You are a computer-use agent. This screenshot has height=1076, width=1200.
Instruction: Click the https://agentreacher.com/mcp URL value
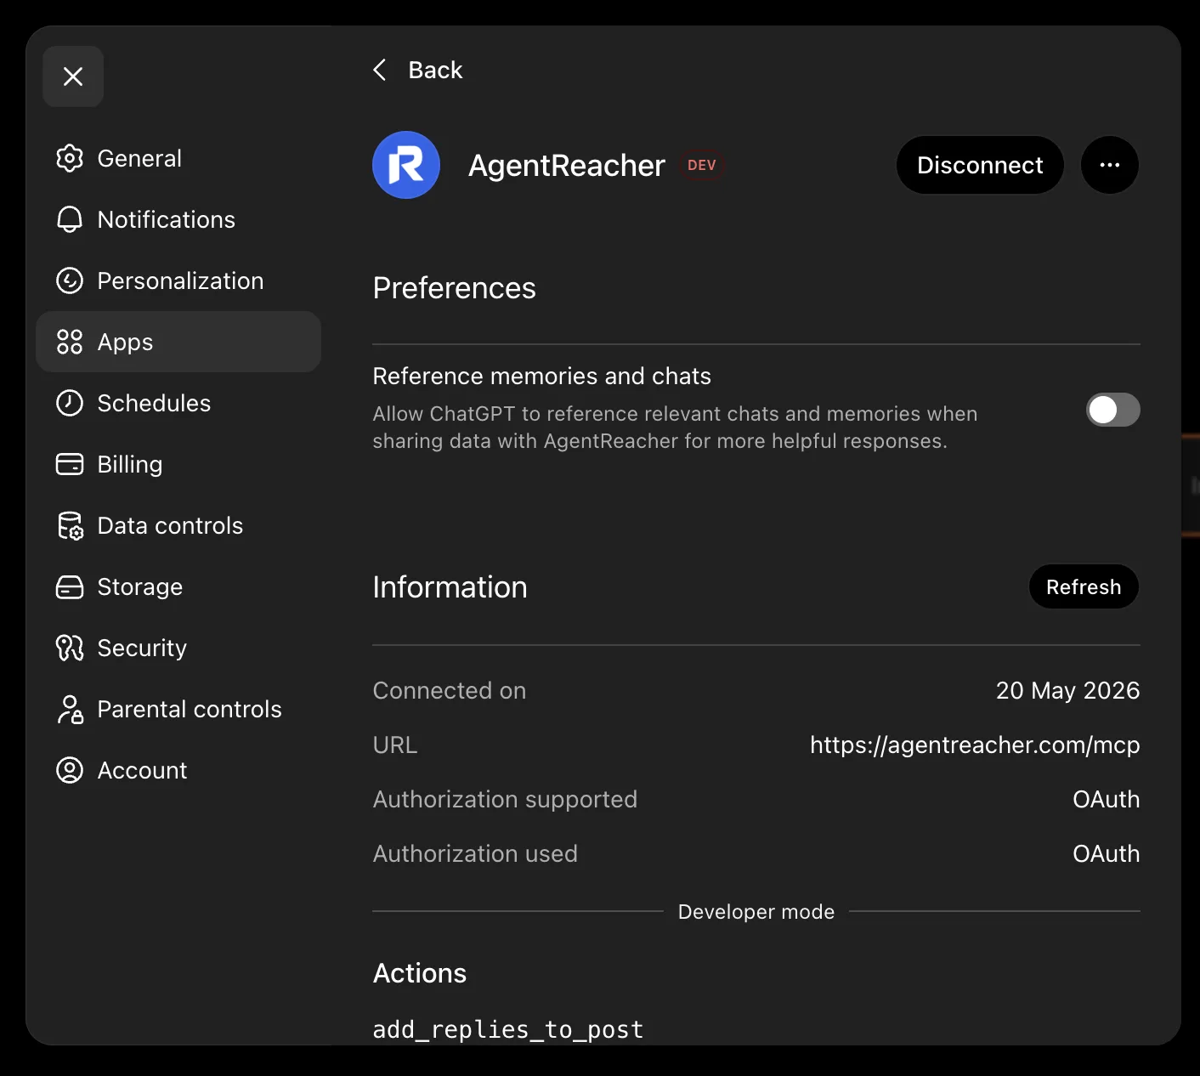pos(975,745)
